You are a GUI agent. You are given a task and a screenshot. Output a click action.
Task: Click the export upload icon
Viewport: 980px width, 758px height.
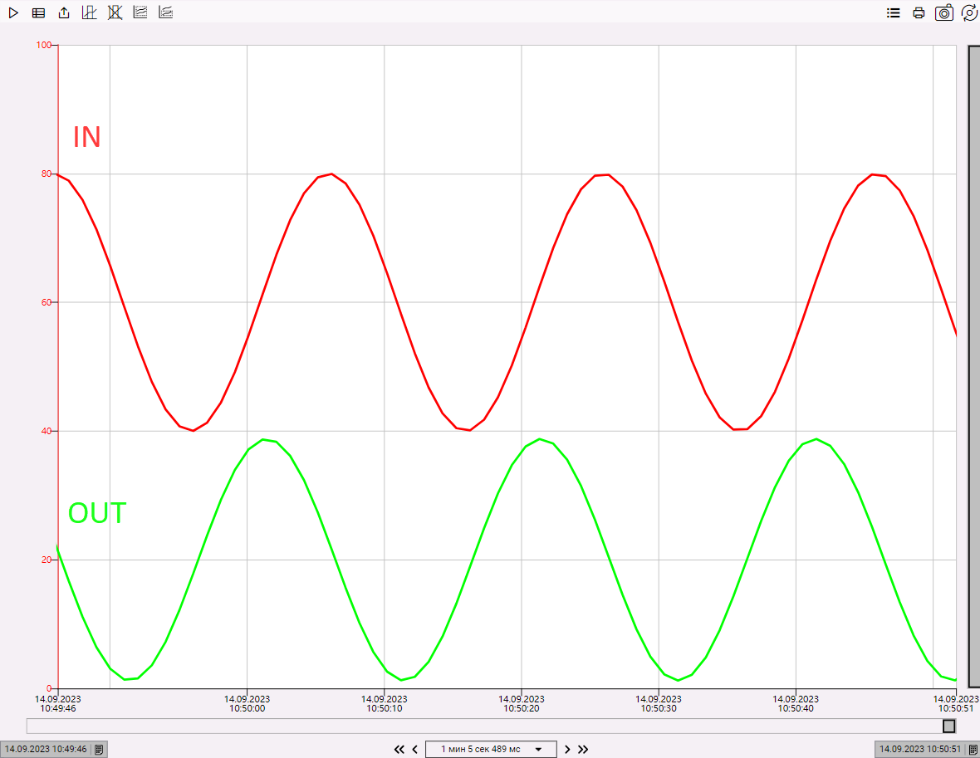pos(64,12)
